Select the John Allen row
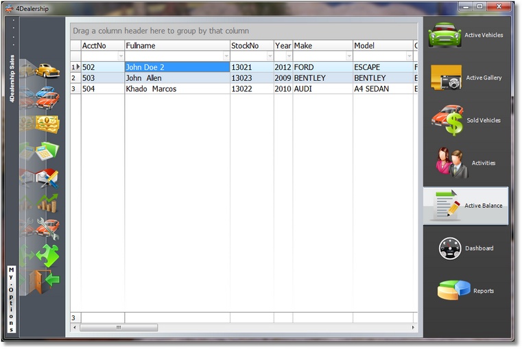 [177, 78]
